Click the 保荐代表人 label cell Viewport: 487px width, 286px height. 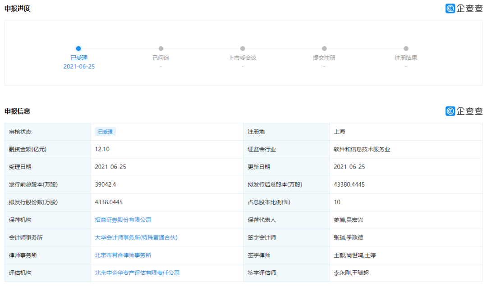click(286, 220)
